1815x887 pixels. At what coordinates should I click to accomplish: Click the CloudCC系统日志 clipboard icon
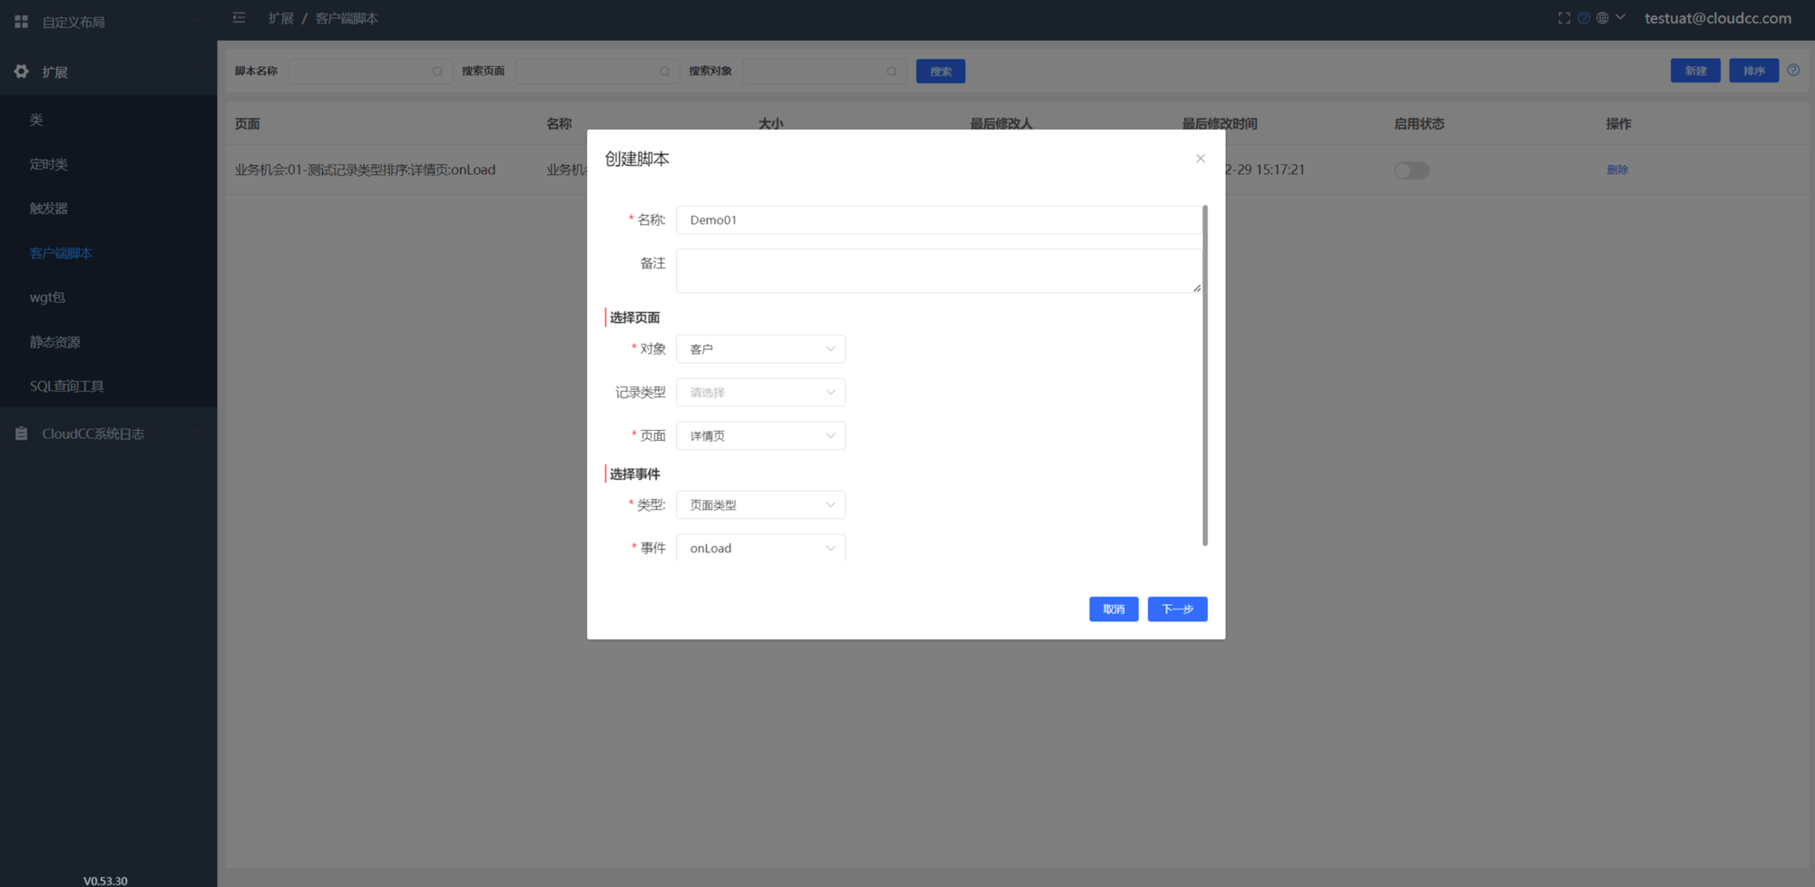pos(21,434)
